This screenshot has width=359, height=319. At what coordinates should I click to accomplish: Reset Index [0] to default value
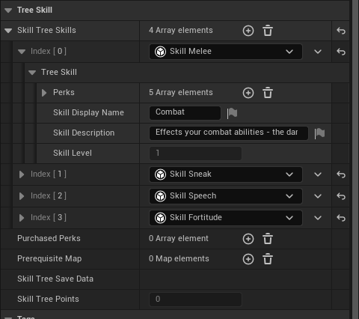(x=341, y=52)
